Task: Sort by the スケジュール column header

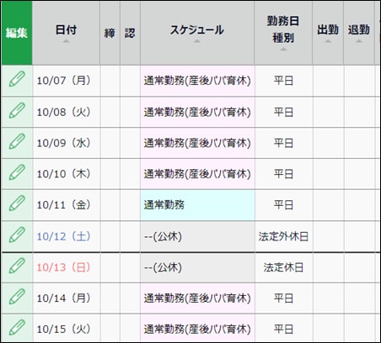Action: click(x=197, y=33)
